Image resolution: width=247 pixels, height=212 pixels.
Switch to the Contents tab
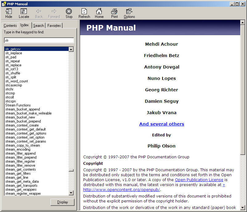coord(10,26)
